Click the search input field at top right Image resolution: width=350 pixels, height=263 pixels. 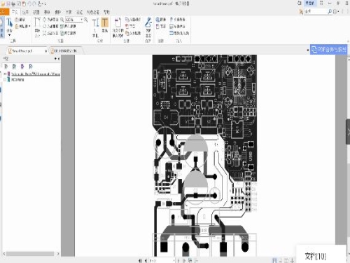(x=316, y=11)
